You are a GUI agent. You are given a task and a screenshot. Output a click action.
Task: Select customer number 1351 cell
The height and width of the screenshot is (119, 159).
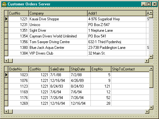click(x=18, y=30)
